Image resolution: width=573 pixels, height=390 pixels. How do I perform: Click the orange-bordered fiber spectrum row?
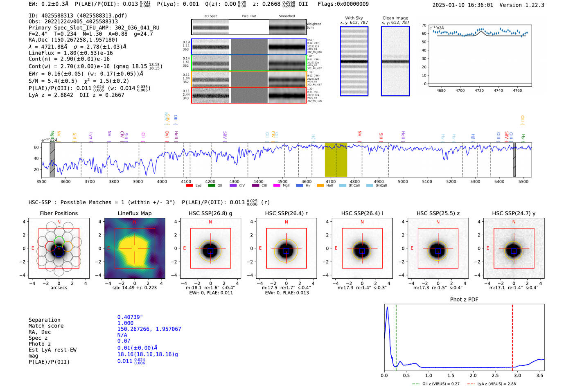(x=249, y=79)
